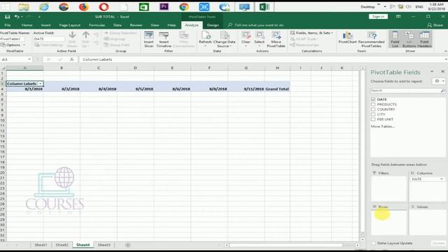Check the PRODUCTS field checkbox
448x252 pixels.
pos(373,104)
